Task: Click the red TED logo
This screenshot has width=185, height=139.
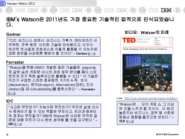Action: 129,40
